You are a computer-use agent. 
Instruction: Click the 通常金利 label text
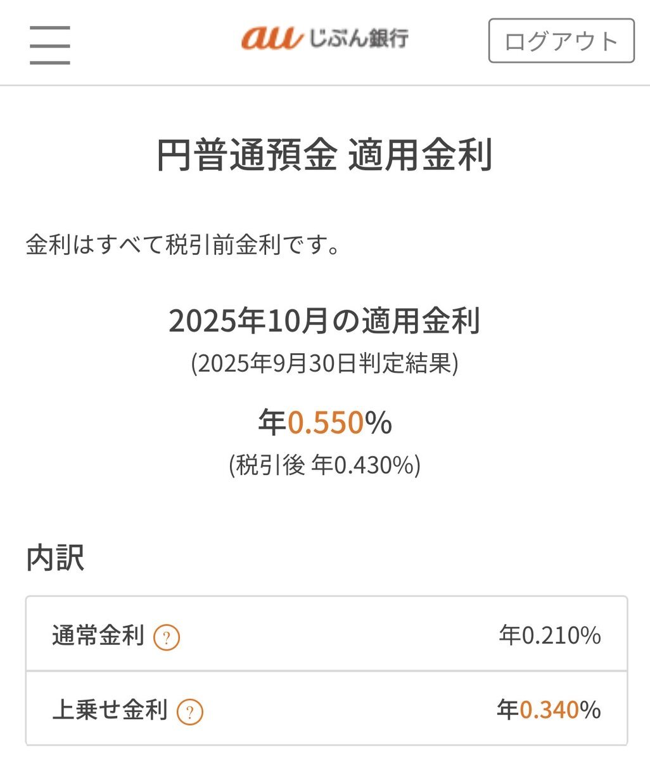pyautogui.click(x=98, y=635)
